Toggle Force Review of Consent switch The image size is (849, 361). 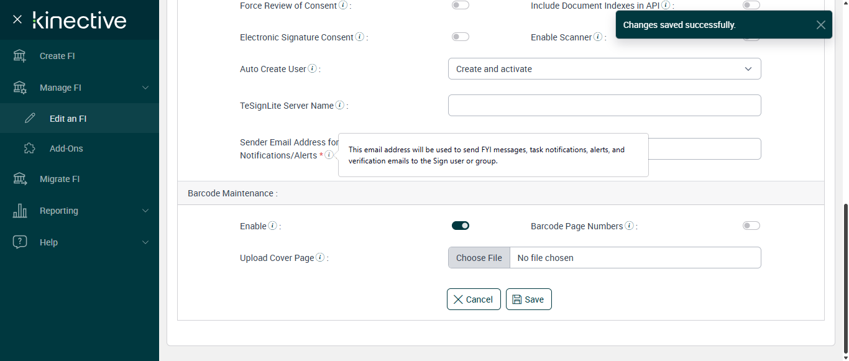coord(461,5)
